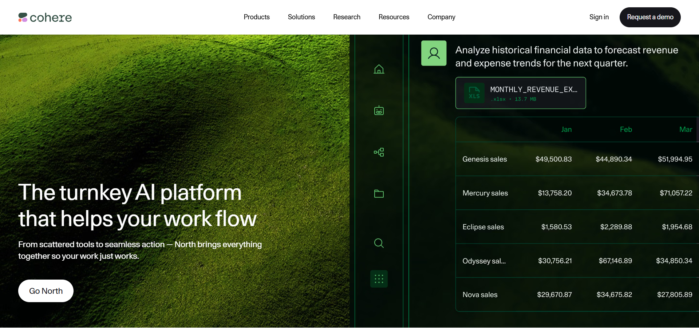699x332 pixels.
Task: Expand the Research navigation item
Action: [347, 17]
